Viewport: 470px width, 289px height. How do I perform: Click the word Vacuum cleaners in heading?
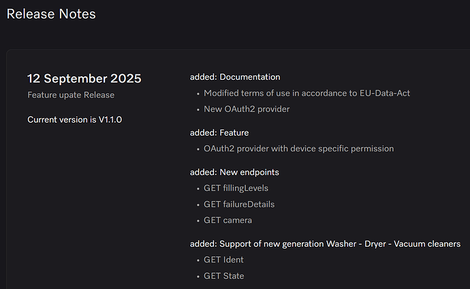(x=427, y=244)
